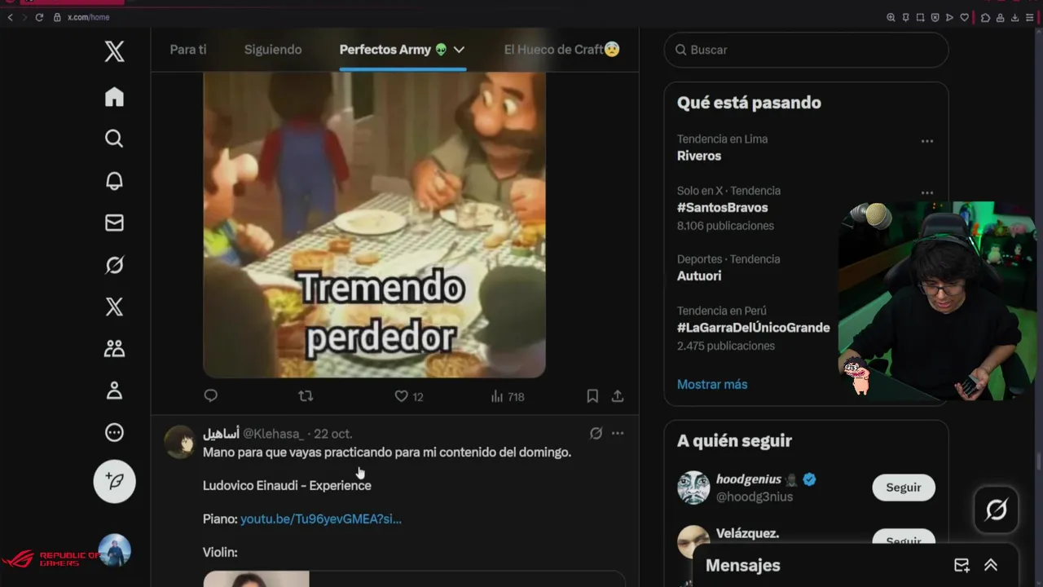
Task: Reload the page in the browser
Action: (x=39, y=17)
